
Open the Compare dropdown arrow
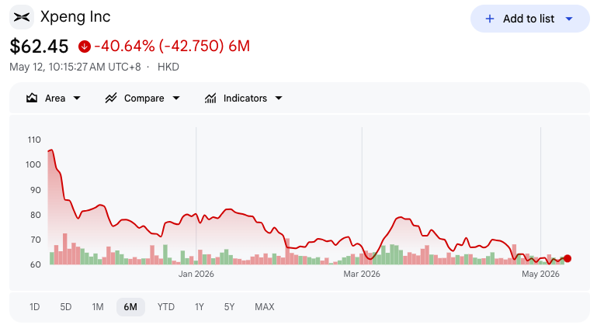pyautogui.click(x=176, y=98)
